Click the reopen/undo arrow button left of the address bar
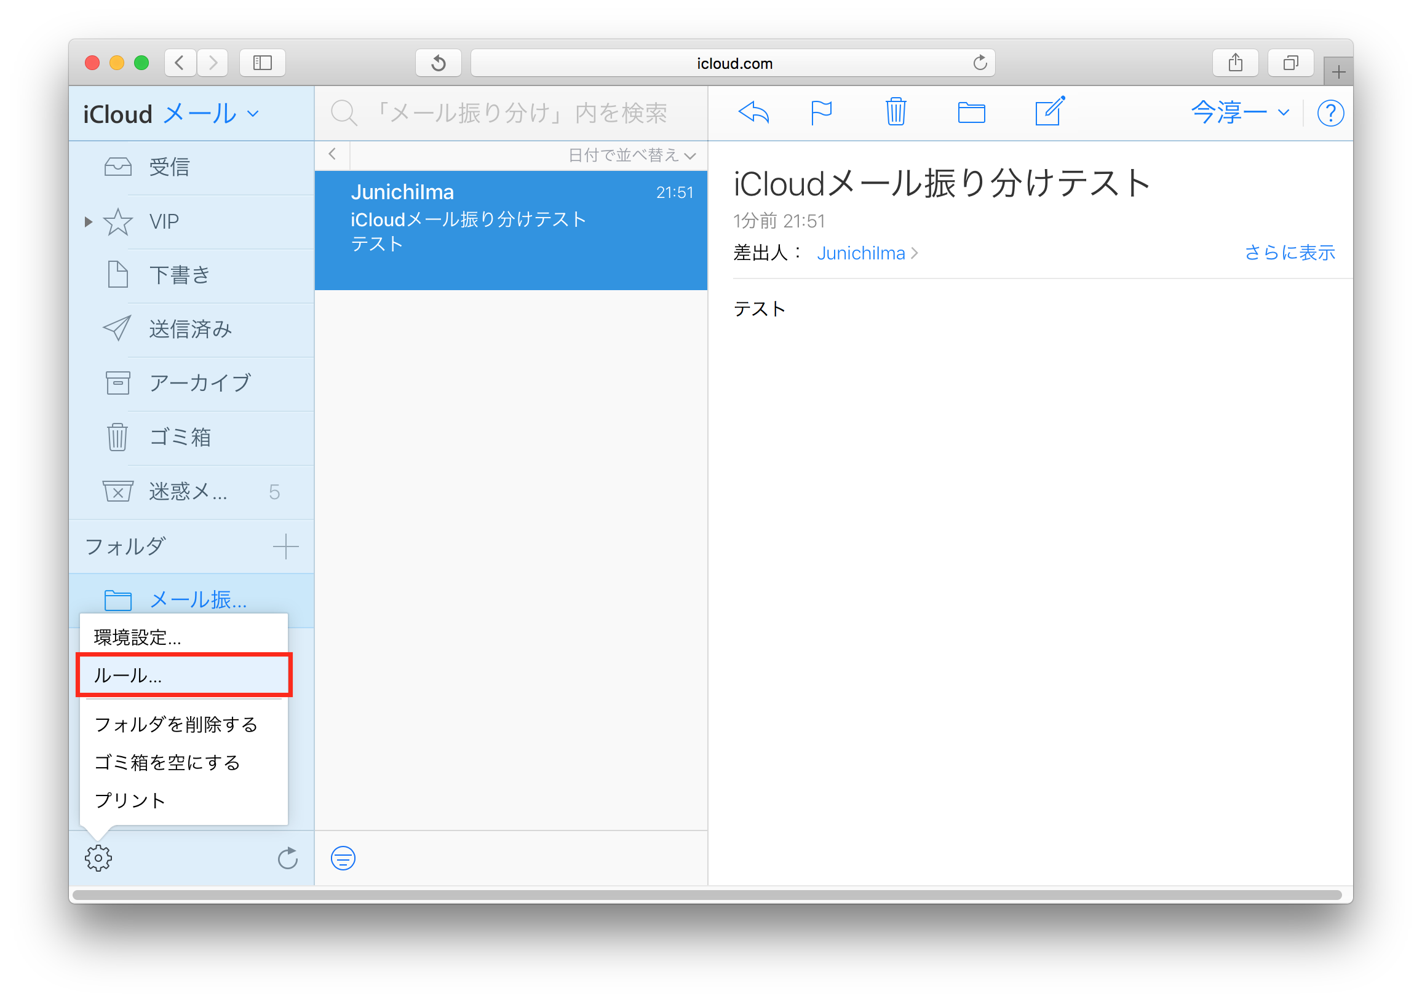This screenshot has width=1422, height=1002. click(x=439, y=63)
